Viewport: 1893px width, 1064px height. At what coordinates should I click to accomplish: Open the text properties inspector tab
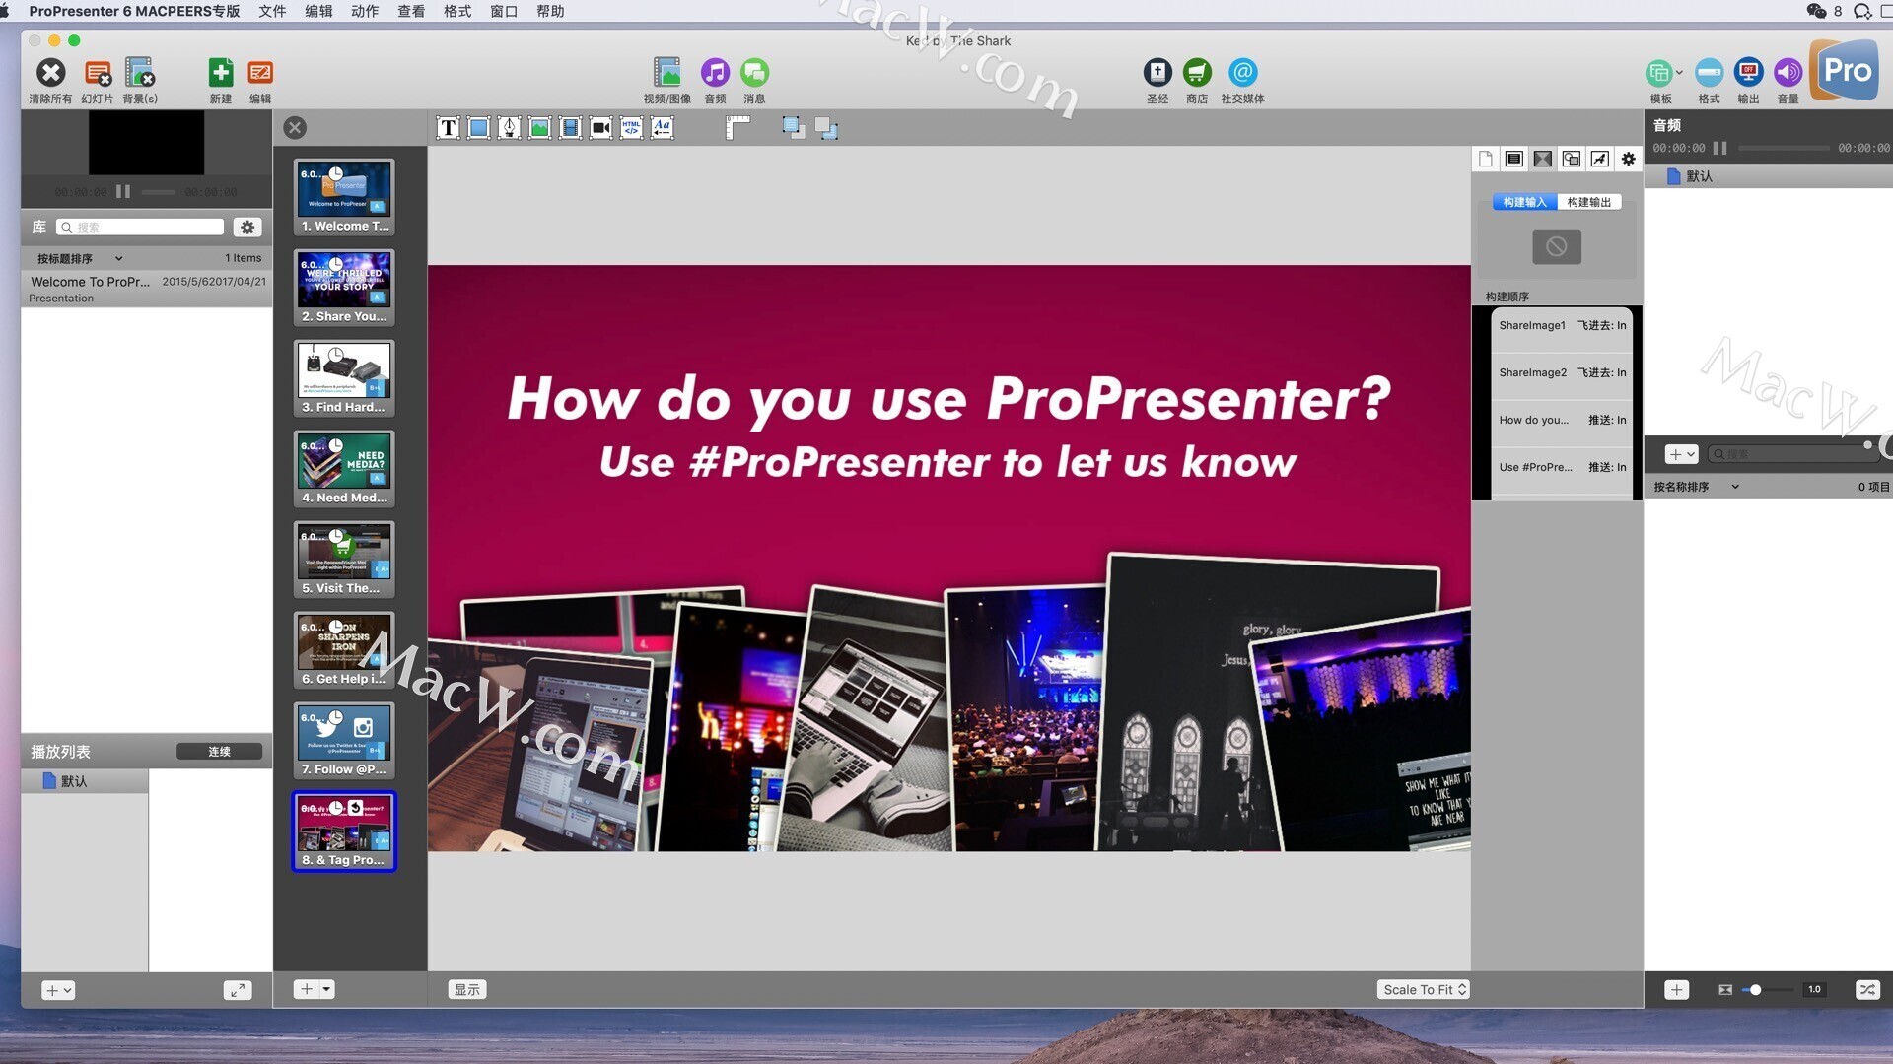tap(1514, 159)
